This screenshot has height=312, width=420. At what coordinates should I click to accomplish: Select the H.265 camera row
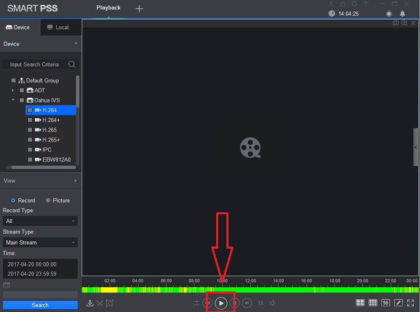click(51, 130)
